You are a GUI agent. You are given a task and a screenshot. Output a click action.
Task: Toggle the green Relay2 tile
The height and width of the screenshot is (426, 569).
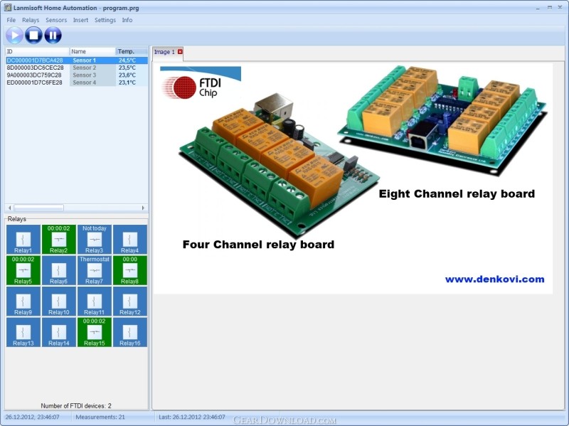pyautogui.click(x=59, y=240)
